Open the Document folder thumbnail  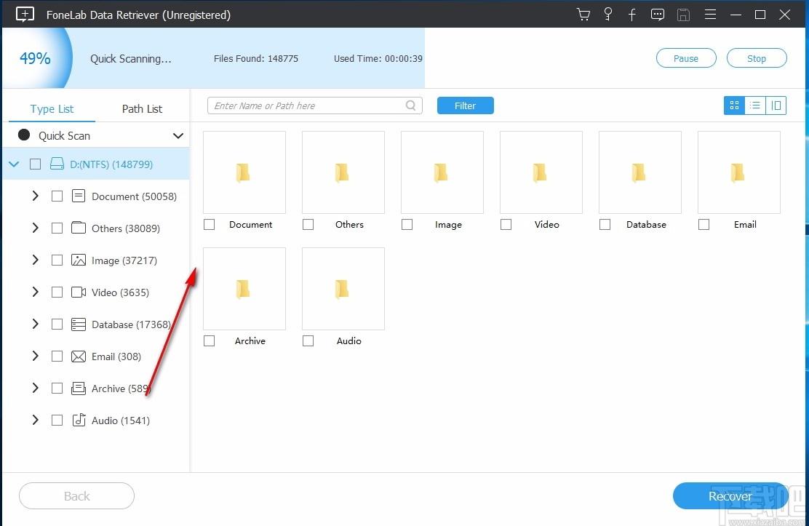[x=244, y=172]
